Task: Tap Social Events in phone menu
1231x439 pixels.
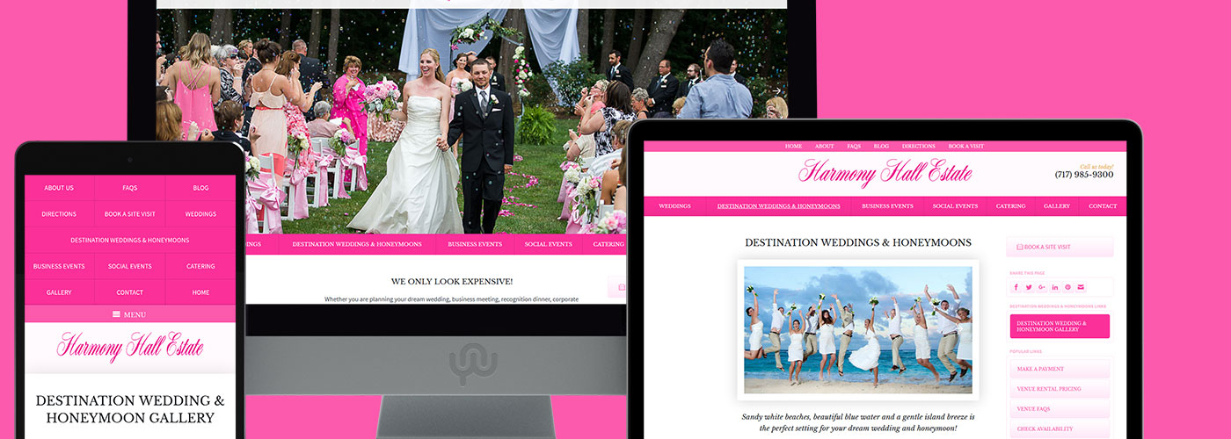Action: 130,266
